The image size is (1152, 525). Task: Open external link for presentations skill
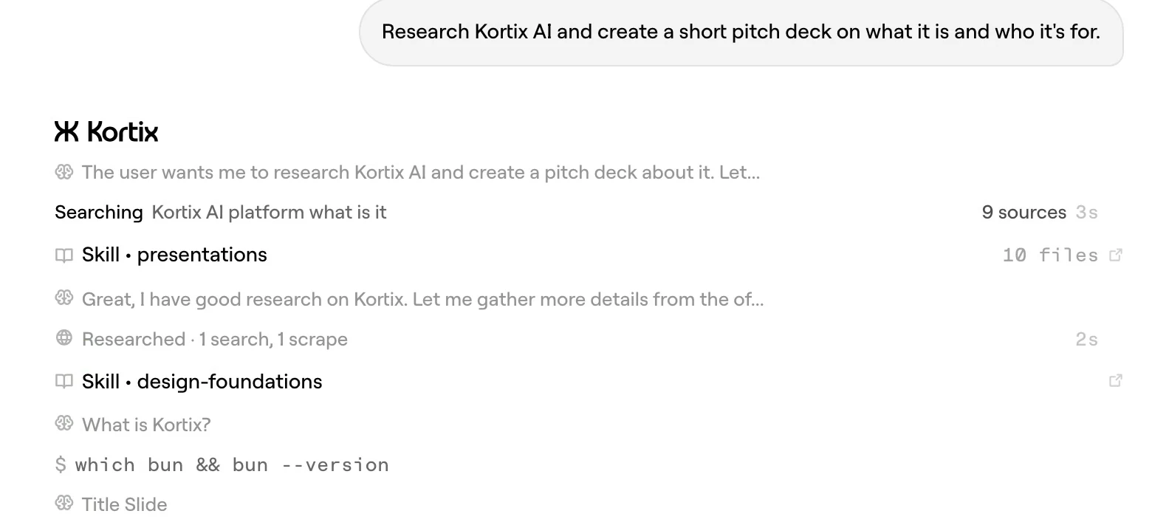(1116, 255)
